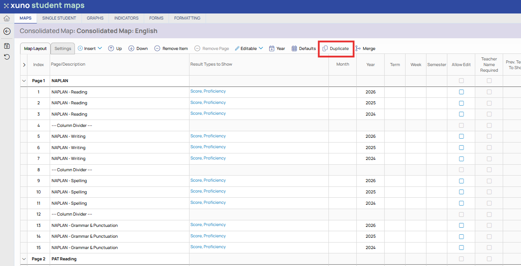The width and height of the screenshot is (521, 266).
Task: Tick Allow Edit for NAPLAN Writing 2026 row
Action: click(461, 136)
